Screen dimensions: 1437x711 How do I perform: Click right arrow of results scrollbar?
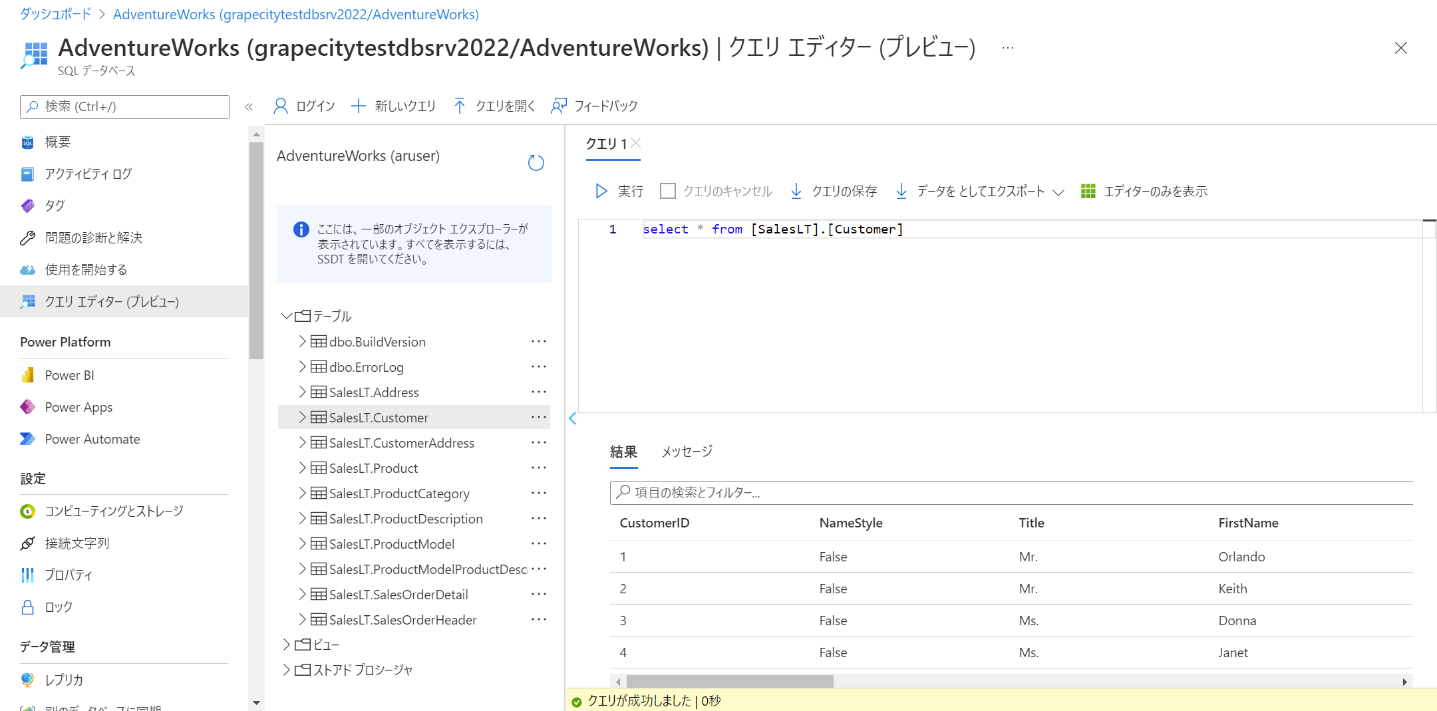(1404, 681)
